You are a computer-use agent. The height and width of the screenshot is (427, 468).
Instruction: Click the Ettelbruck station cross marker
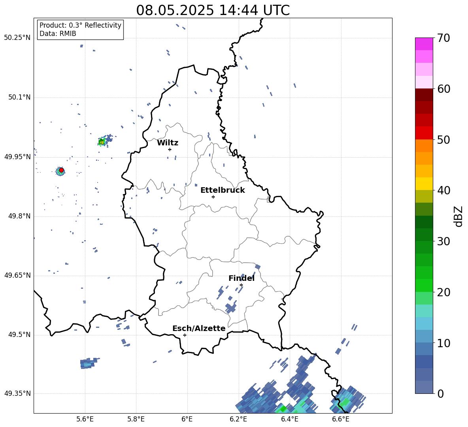coord(213,197)
